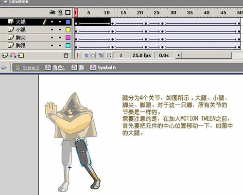Enable the Onion Skin button
The image size is (243, 195).
(x=86, y=55)
